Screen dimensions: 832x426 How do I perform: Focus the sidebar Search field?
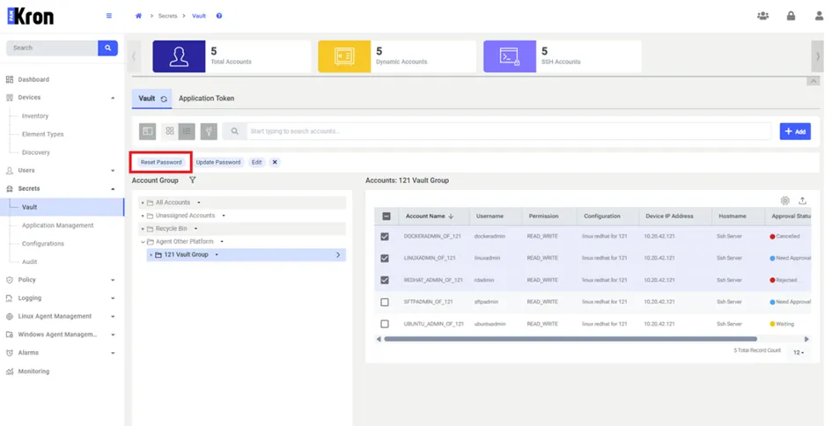click(x=51, y=48)
